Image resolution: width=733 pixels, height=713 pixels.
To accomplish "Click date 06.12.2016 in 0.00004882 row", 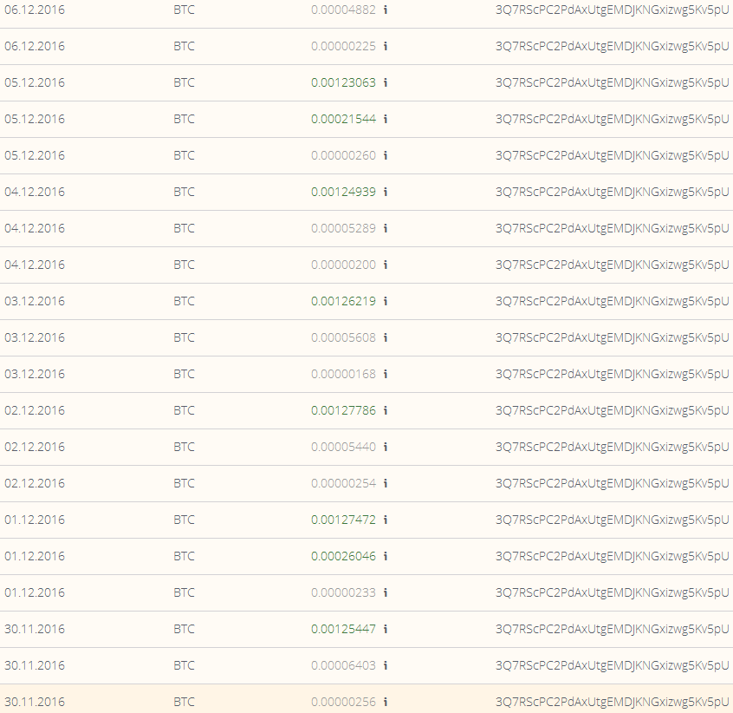I will (35, 10).
